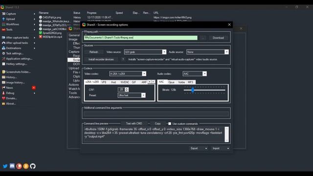
Task: Open Application settings wrench icon
Action: [x=3, y=59]
